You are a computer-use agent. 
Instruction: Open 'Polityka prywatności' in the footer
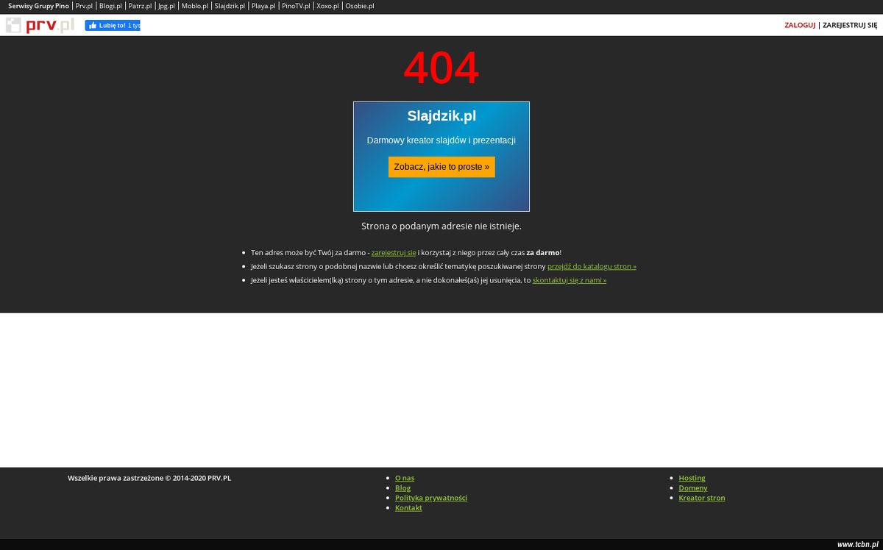click(431, 498)
